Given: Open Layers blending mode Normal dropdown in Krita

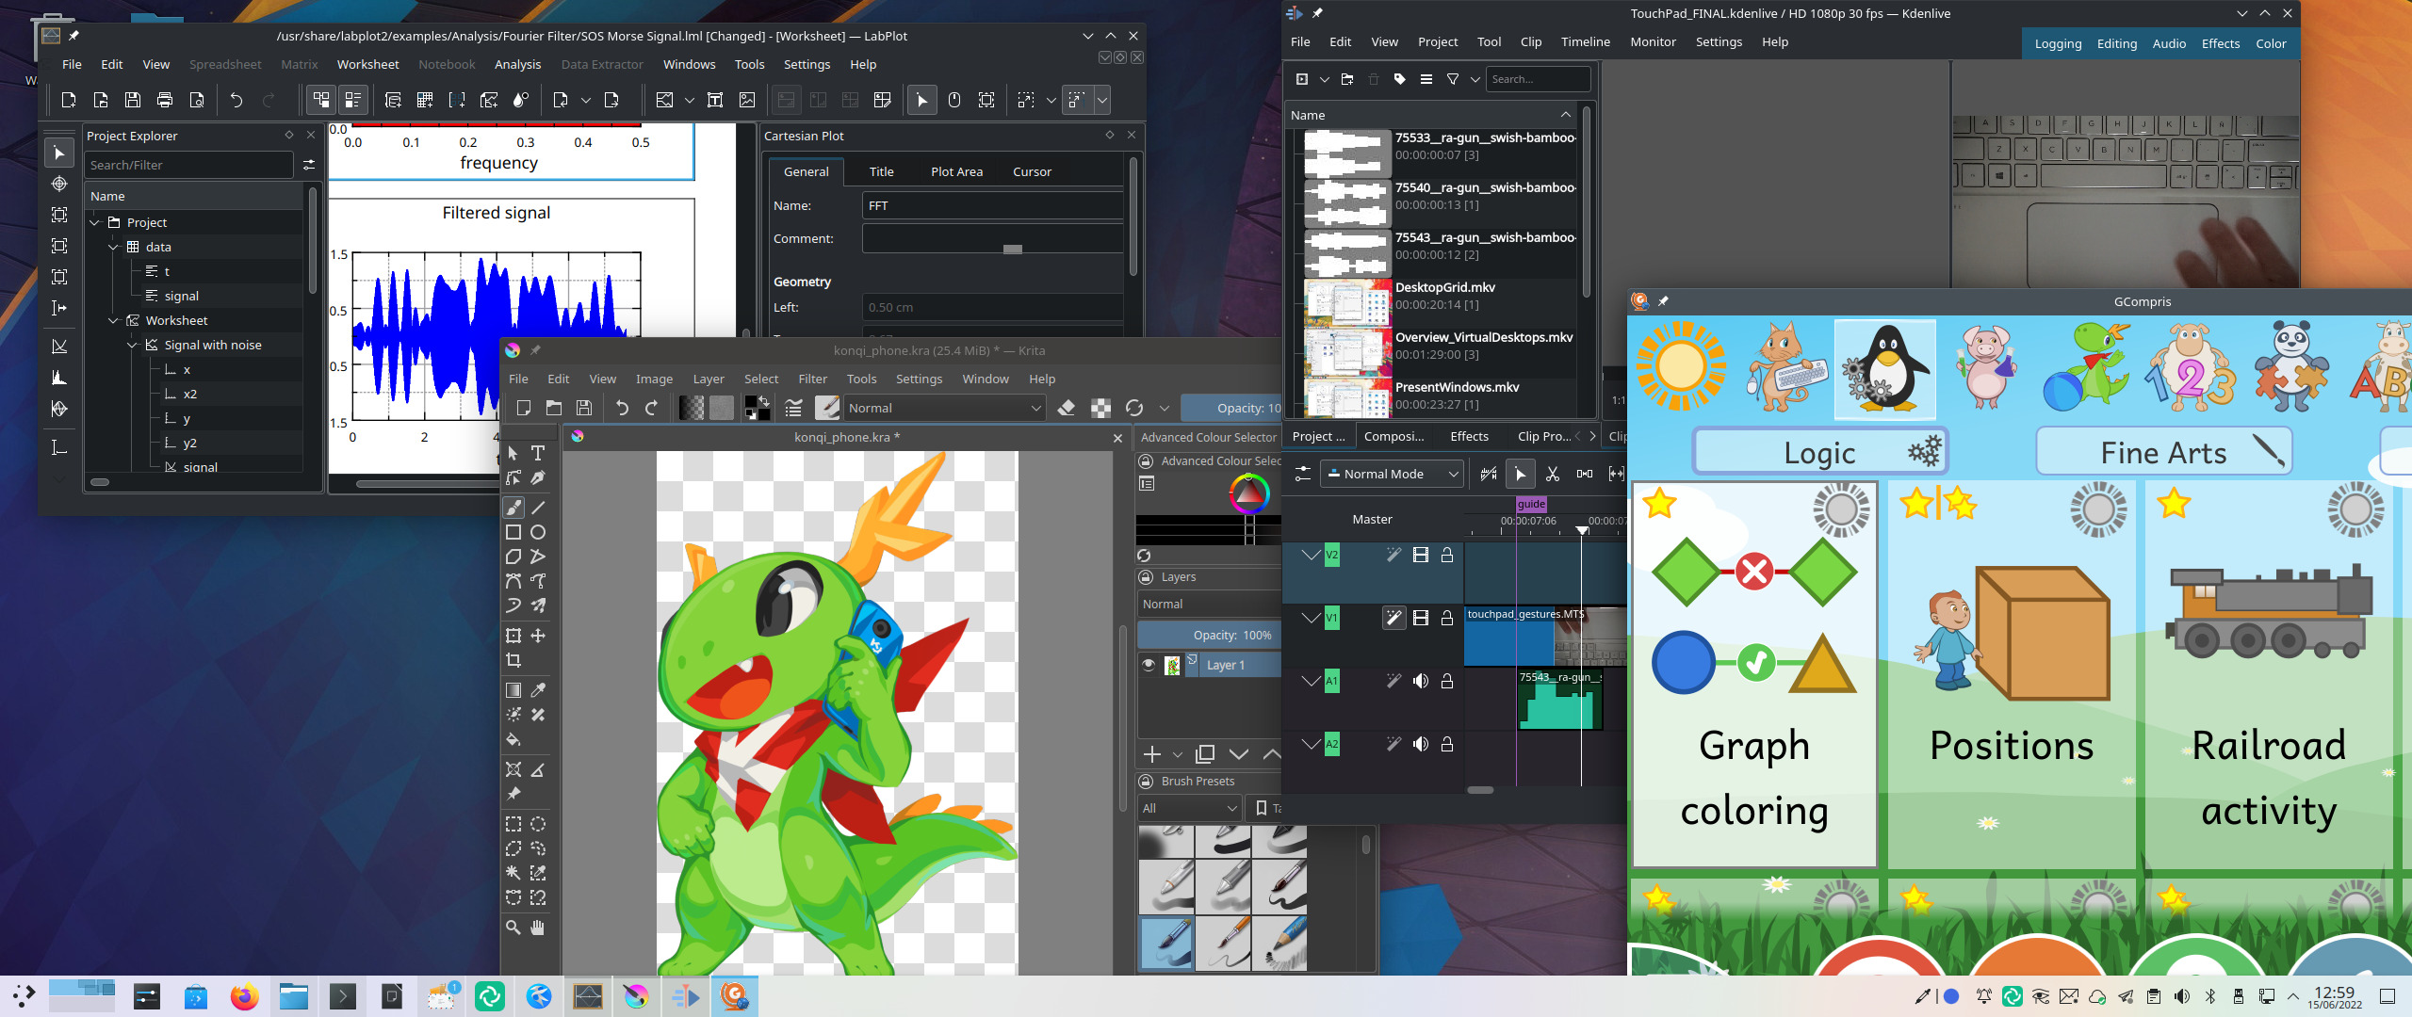Looking at the screenshot, I should pos(1210,604).
